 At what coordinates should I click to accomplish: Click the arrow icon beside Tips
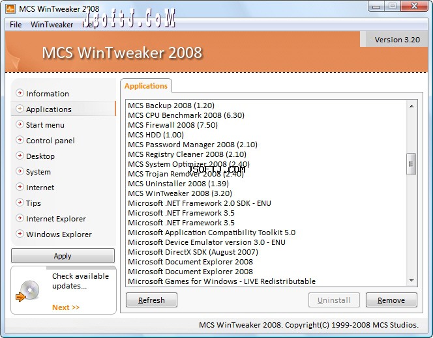[x=20, y=203]
